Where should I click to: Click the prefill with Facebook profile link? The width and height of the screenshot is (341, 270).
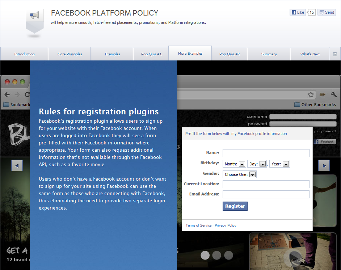(236, 134)
